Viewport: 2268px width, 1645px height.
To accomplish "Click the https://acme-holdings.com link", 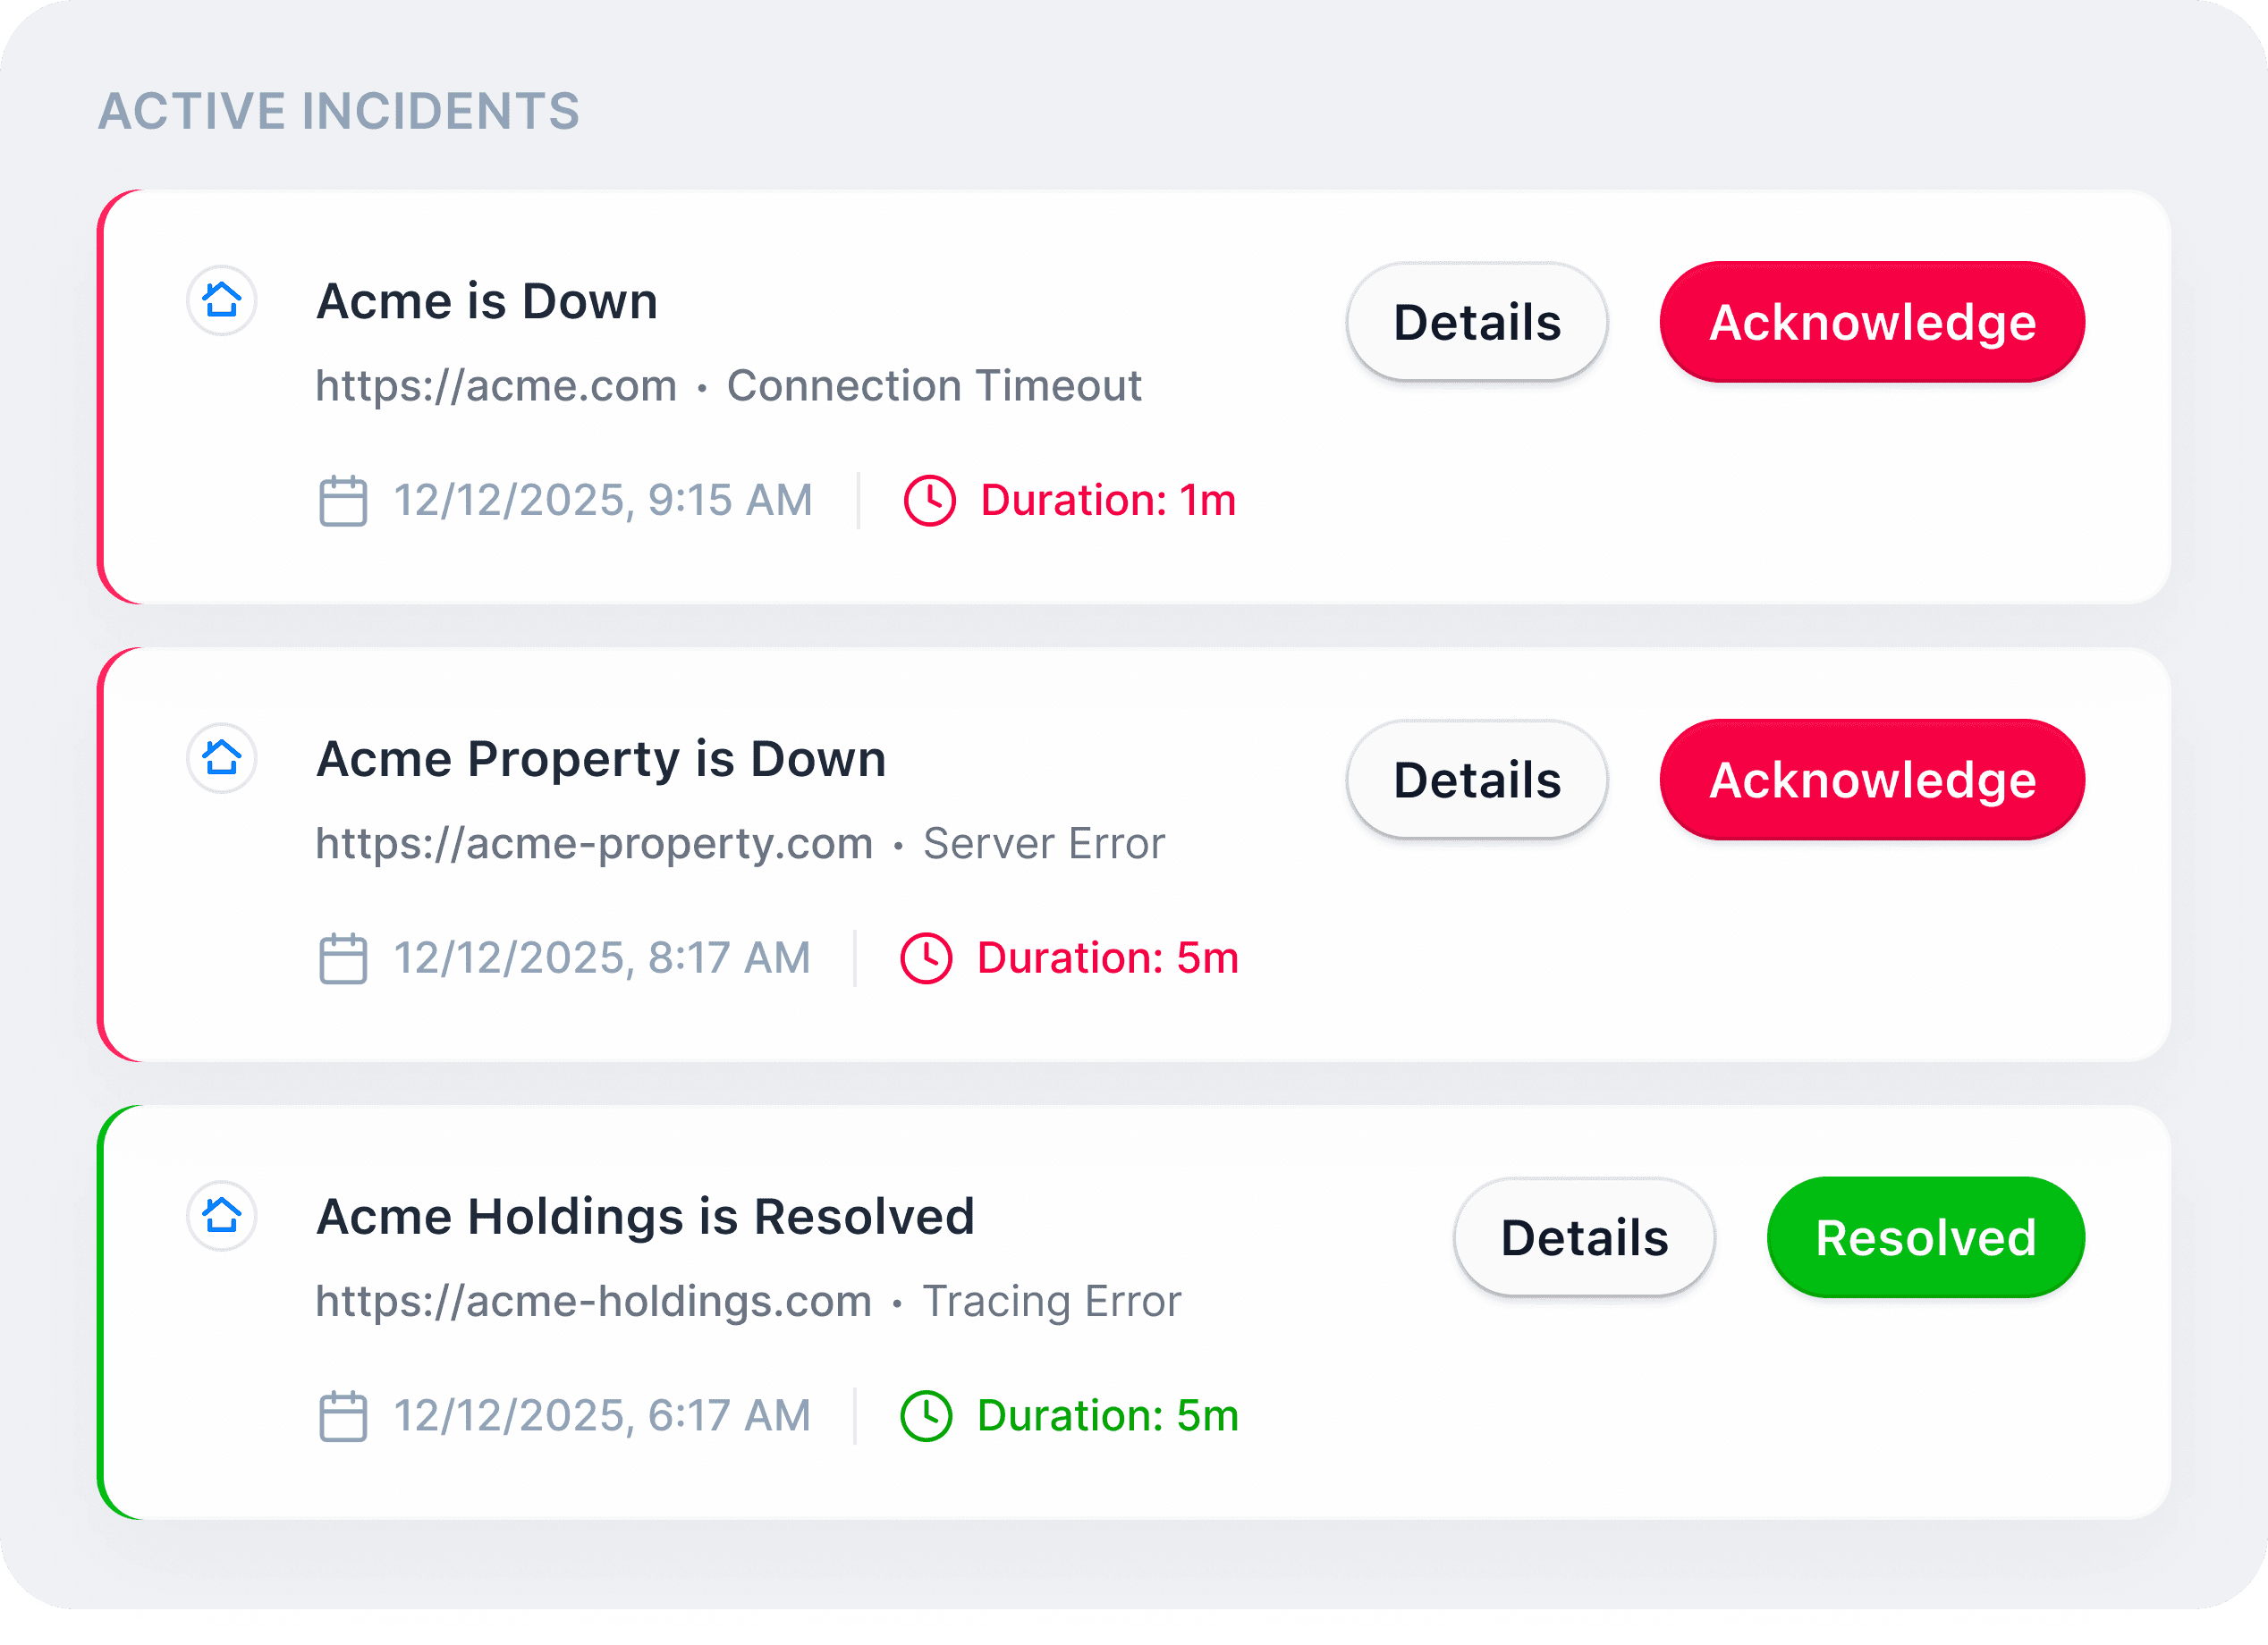I will click(x=593, y=1300).
